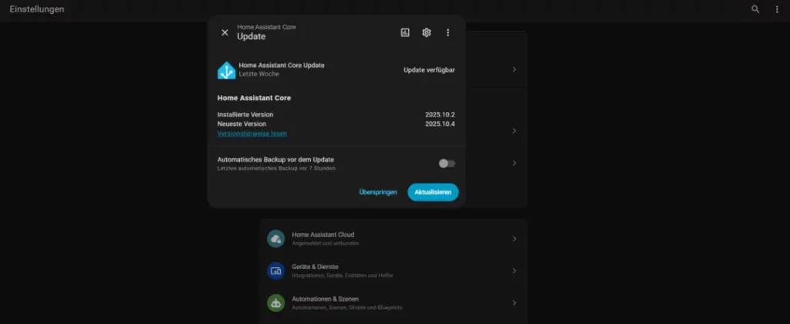Screen dimensions: 790x324
Task: Close the Update dialog with the X
Action: 225,32
